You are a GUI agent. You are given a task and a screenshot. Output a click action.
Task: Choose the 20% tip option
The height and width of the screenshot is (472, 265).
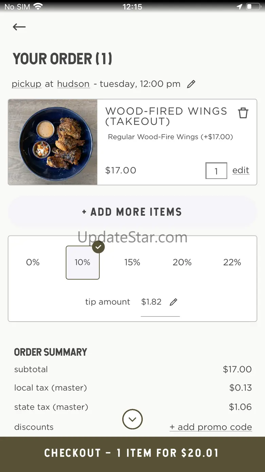point(182,262)
